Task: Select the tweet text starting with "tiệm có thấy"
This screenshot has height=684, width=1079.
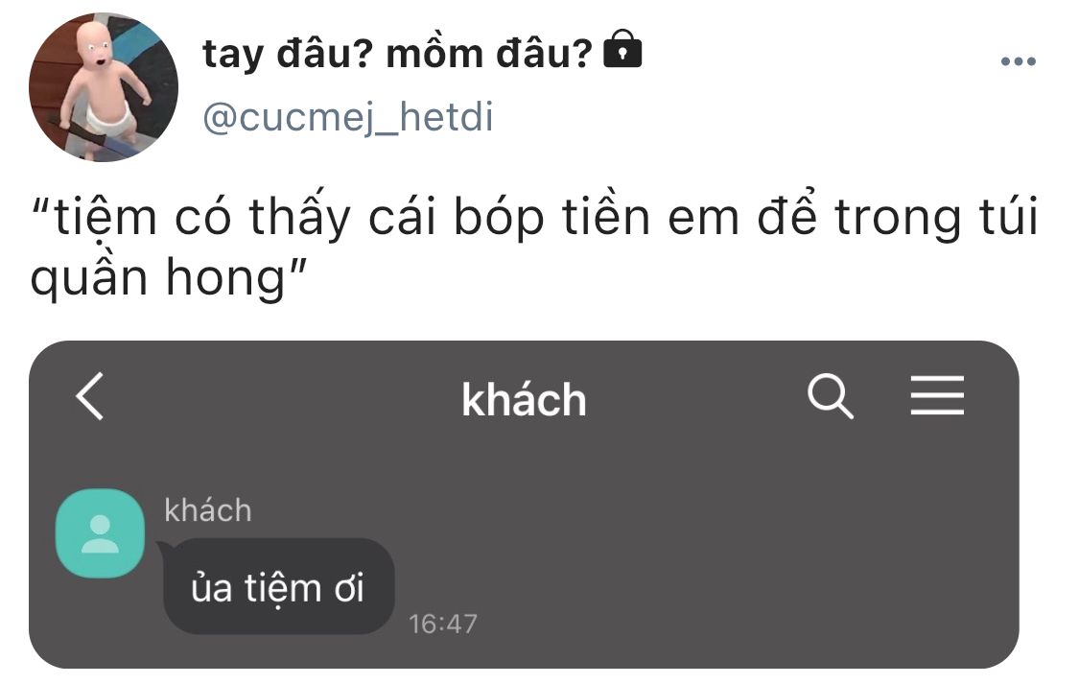Action: [x=533, y=219]
